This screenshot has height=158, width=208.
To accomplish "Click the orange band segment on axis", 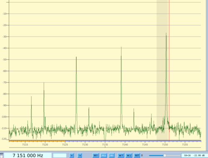I will 37,141.
